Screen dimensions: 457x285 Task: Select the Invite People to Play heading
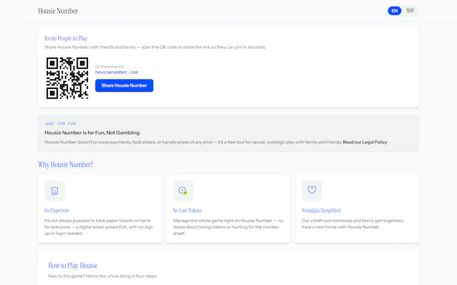(x=66, y=38)
